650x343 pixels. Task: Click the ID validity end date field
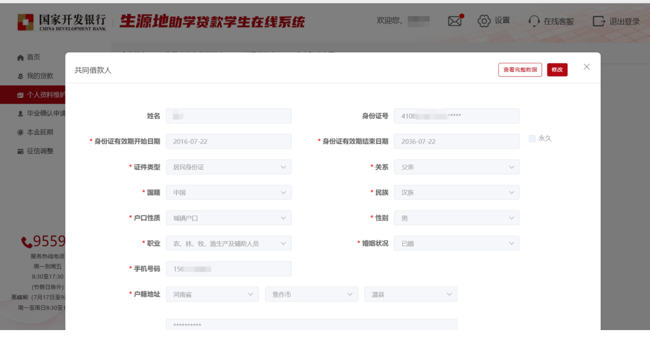point(456,141)
